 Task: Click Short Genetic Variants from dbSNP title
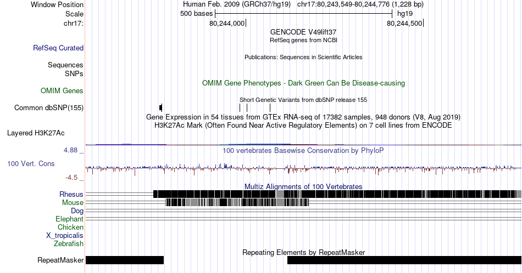coord(303,100)
